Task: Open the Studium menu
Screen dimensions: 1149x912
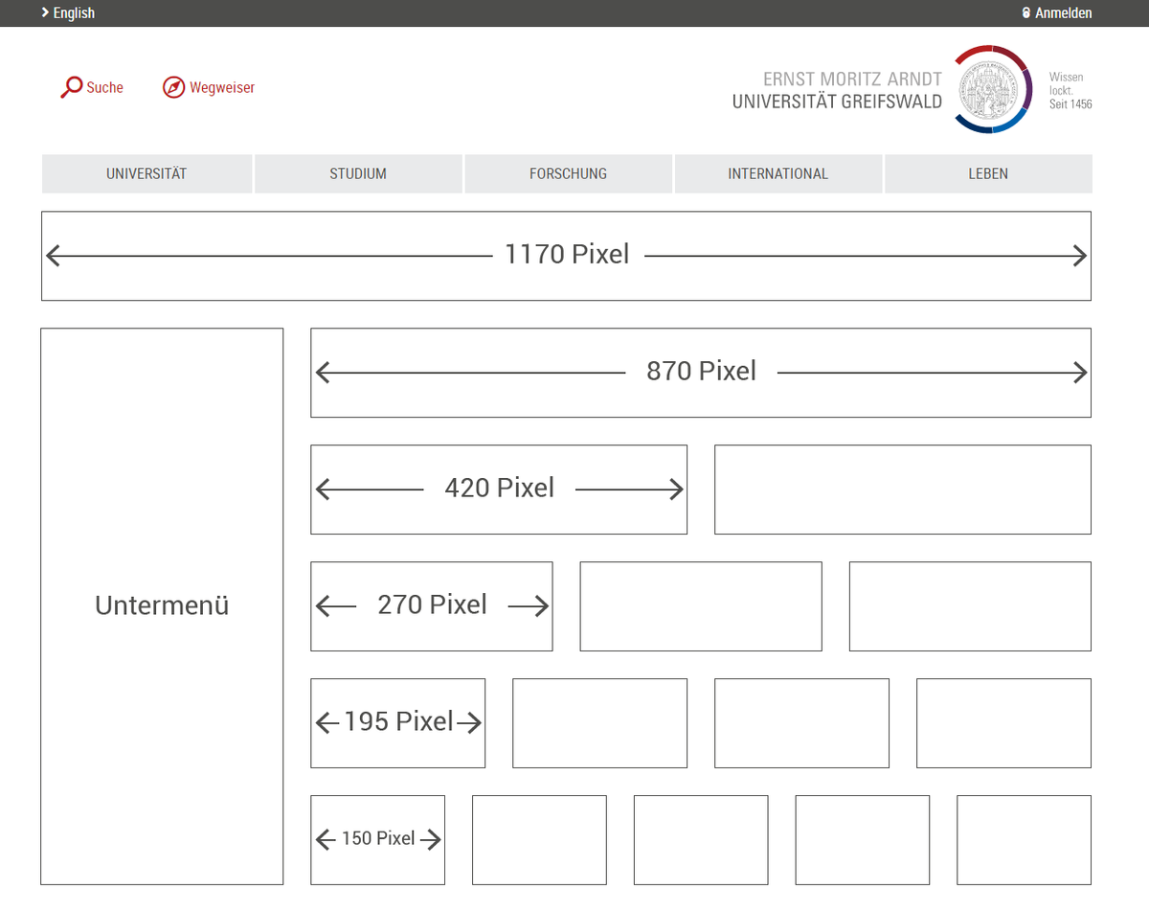Action: click(x=358, y=173)
